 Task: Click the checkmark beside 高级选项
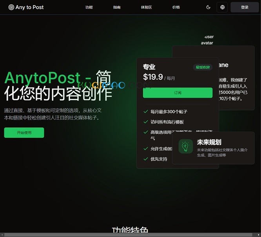(146, 132)
